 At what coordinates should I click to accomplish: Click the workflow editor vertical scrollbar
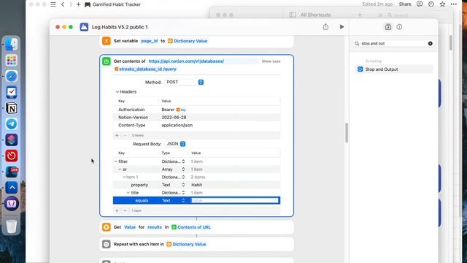pyautogui.click(x=347, y=133)
